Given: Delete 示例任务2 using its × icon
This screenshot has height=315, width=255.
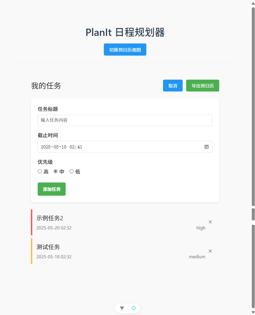Looking at the screenshot, I should pyautogui.click(x=210, y=222).
